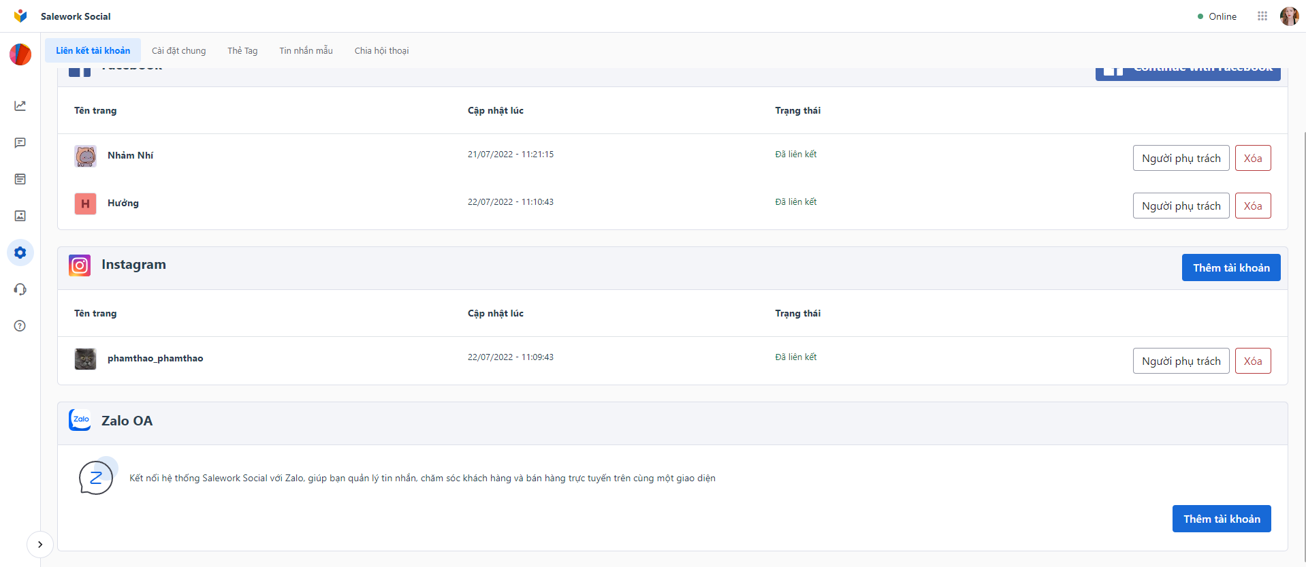Screen dimensions: 1306x567
Task: Open the settings gear sidebar icon
Action: coord(20,253)
